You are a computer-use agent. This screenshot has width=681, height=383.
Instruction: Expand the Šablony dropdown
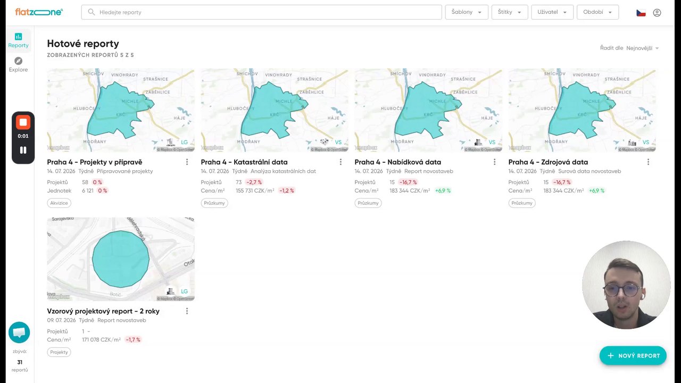click(x=467, y=12)
